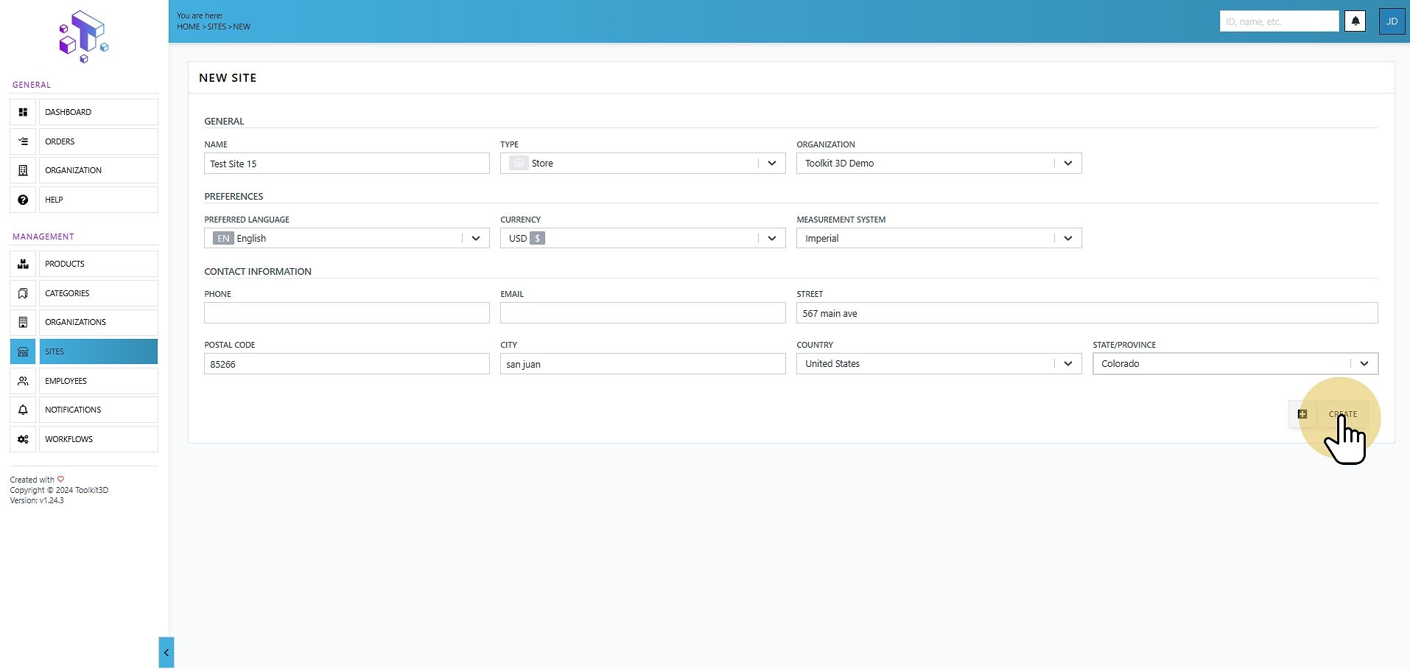1410x669 pixels.
Task: Open the Organization menu item
Action: click(99, 170)
